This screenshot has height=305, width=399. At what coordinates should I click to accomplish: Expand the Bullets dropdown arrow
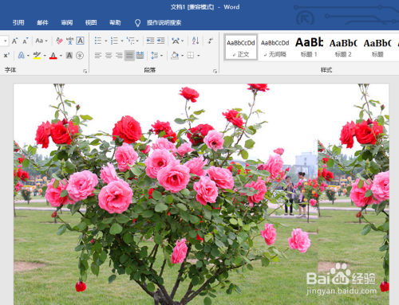105,41
